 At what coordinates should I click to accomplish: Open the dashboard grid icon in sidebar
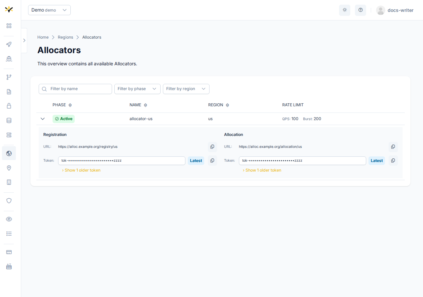(9, 26)
